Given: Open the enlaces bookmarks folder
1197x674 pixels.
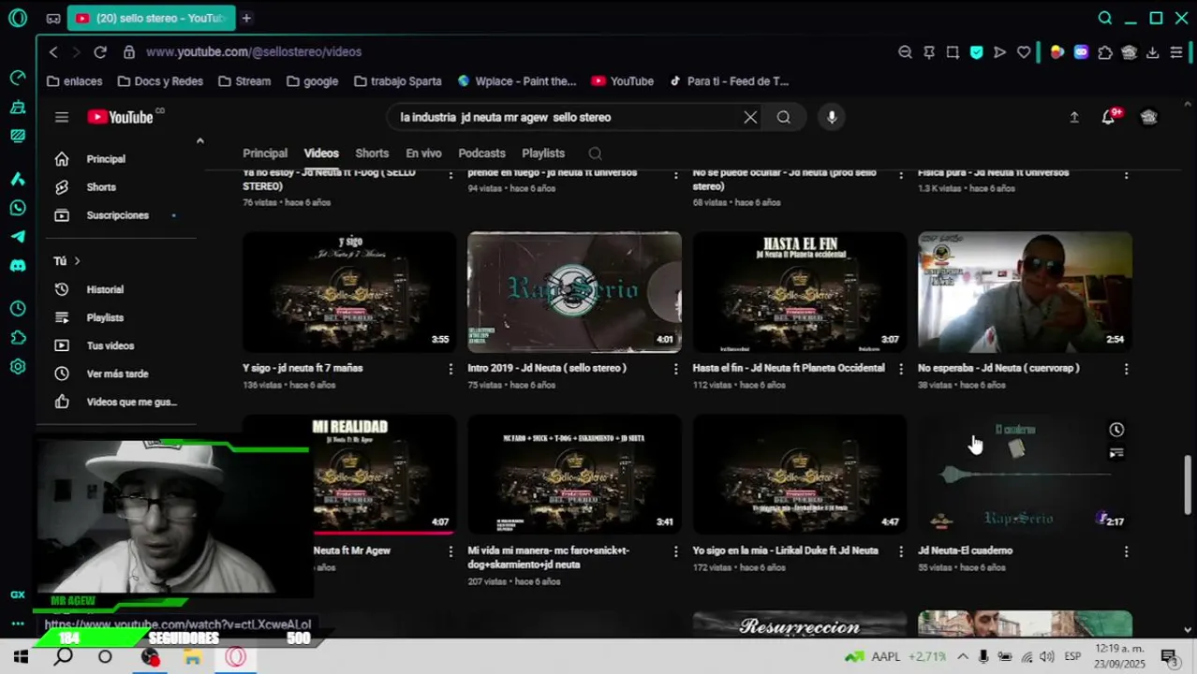Looking at the screenshot, I should pyautogui.click(x=75, y=81).
